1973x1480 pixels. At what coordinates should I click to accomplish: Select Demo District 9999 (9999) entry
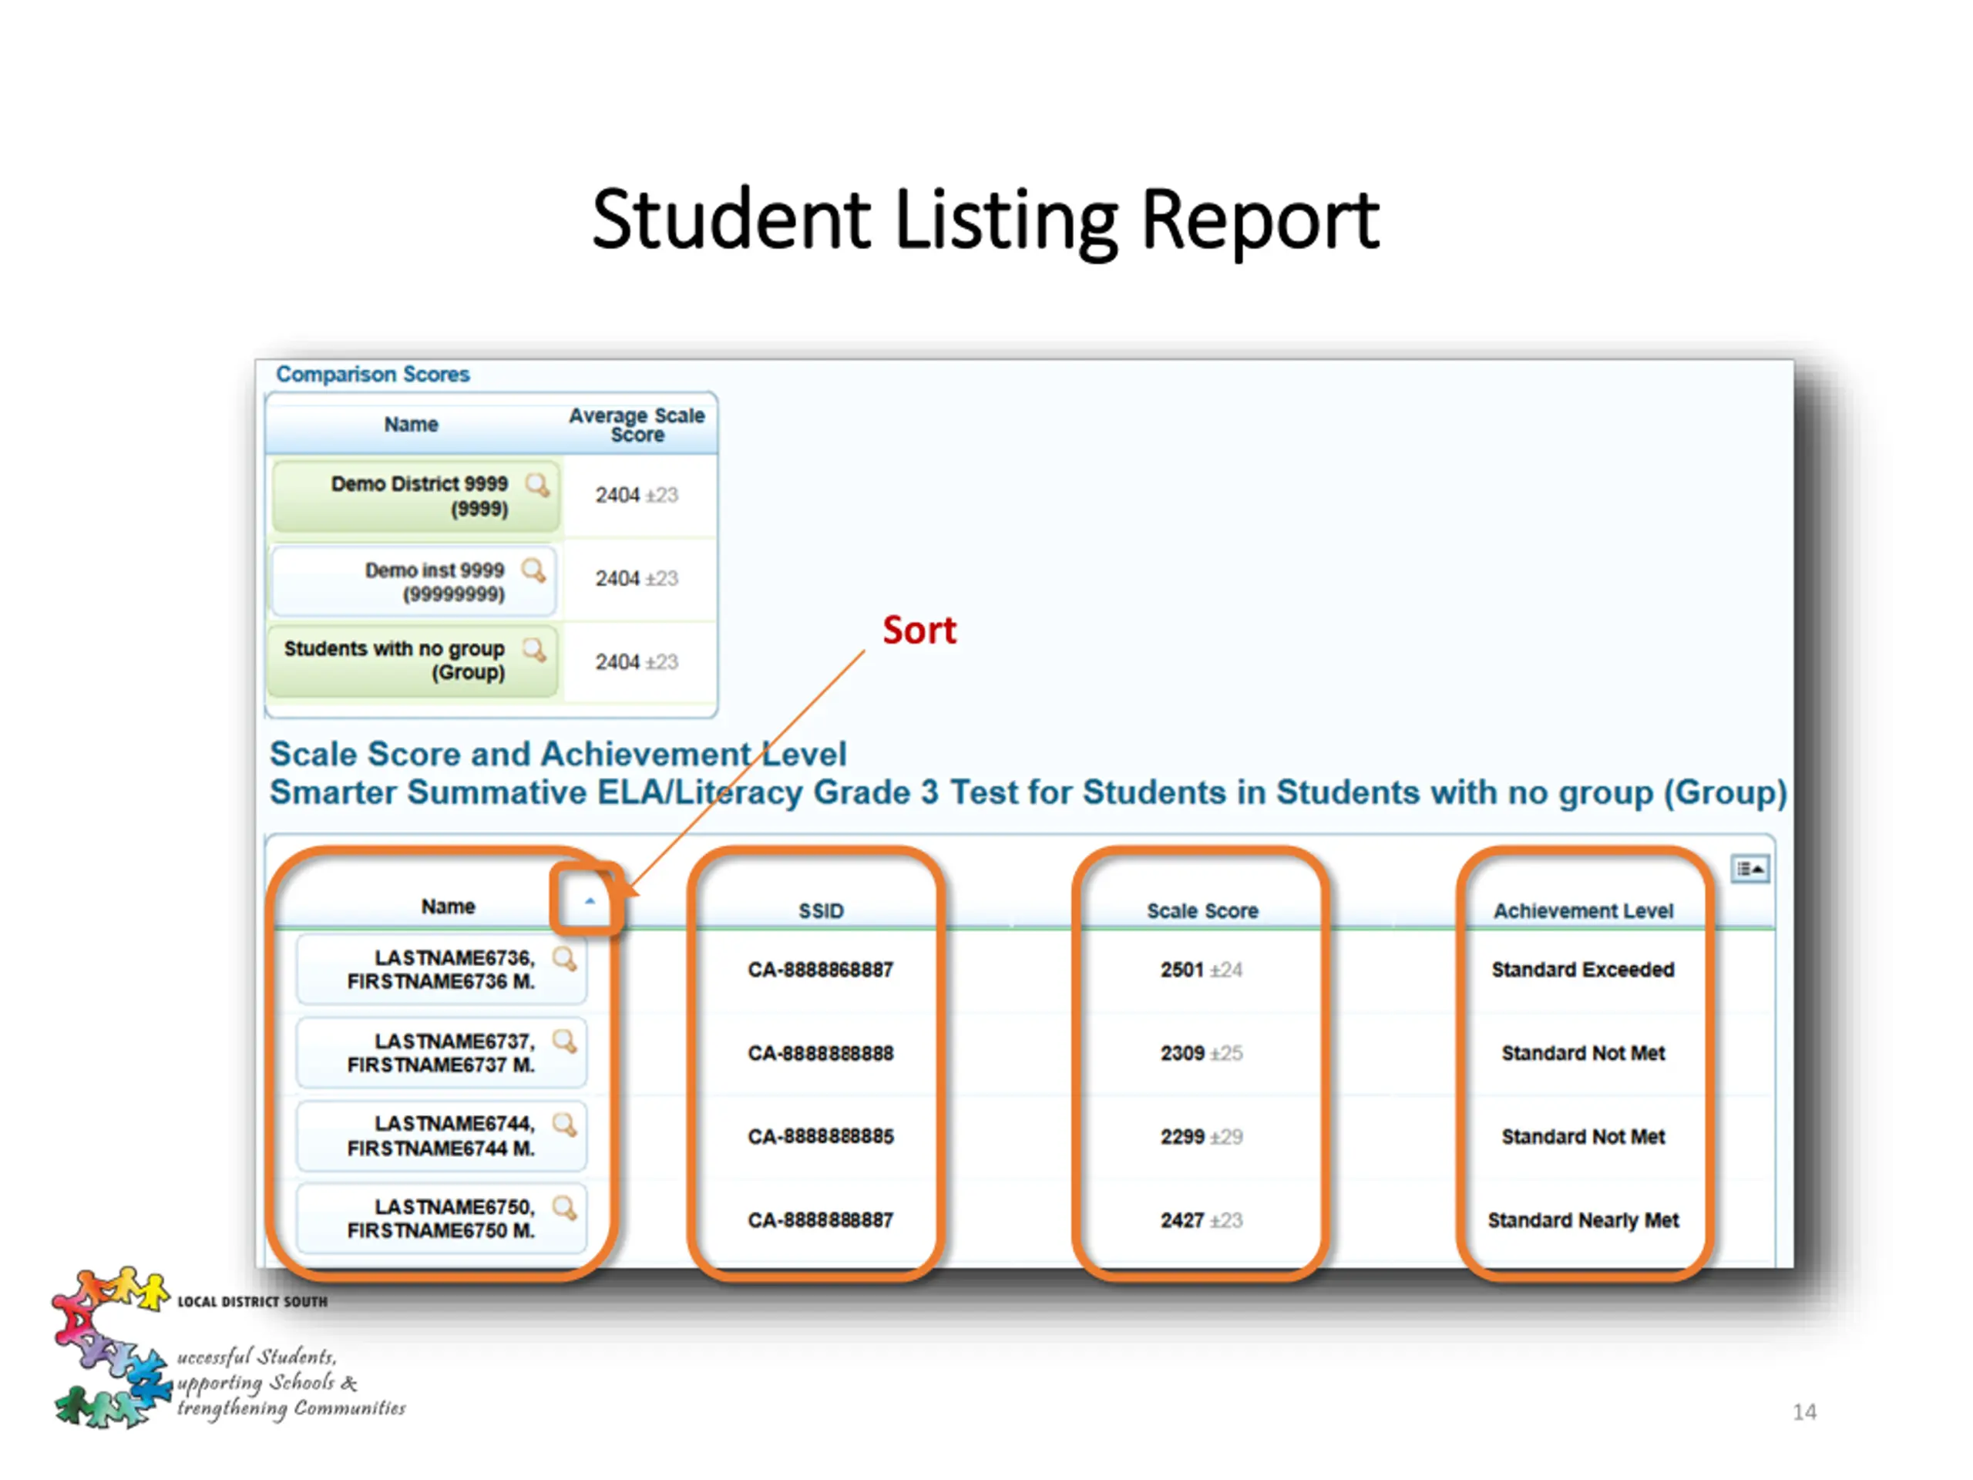coord(418,496)
